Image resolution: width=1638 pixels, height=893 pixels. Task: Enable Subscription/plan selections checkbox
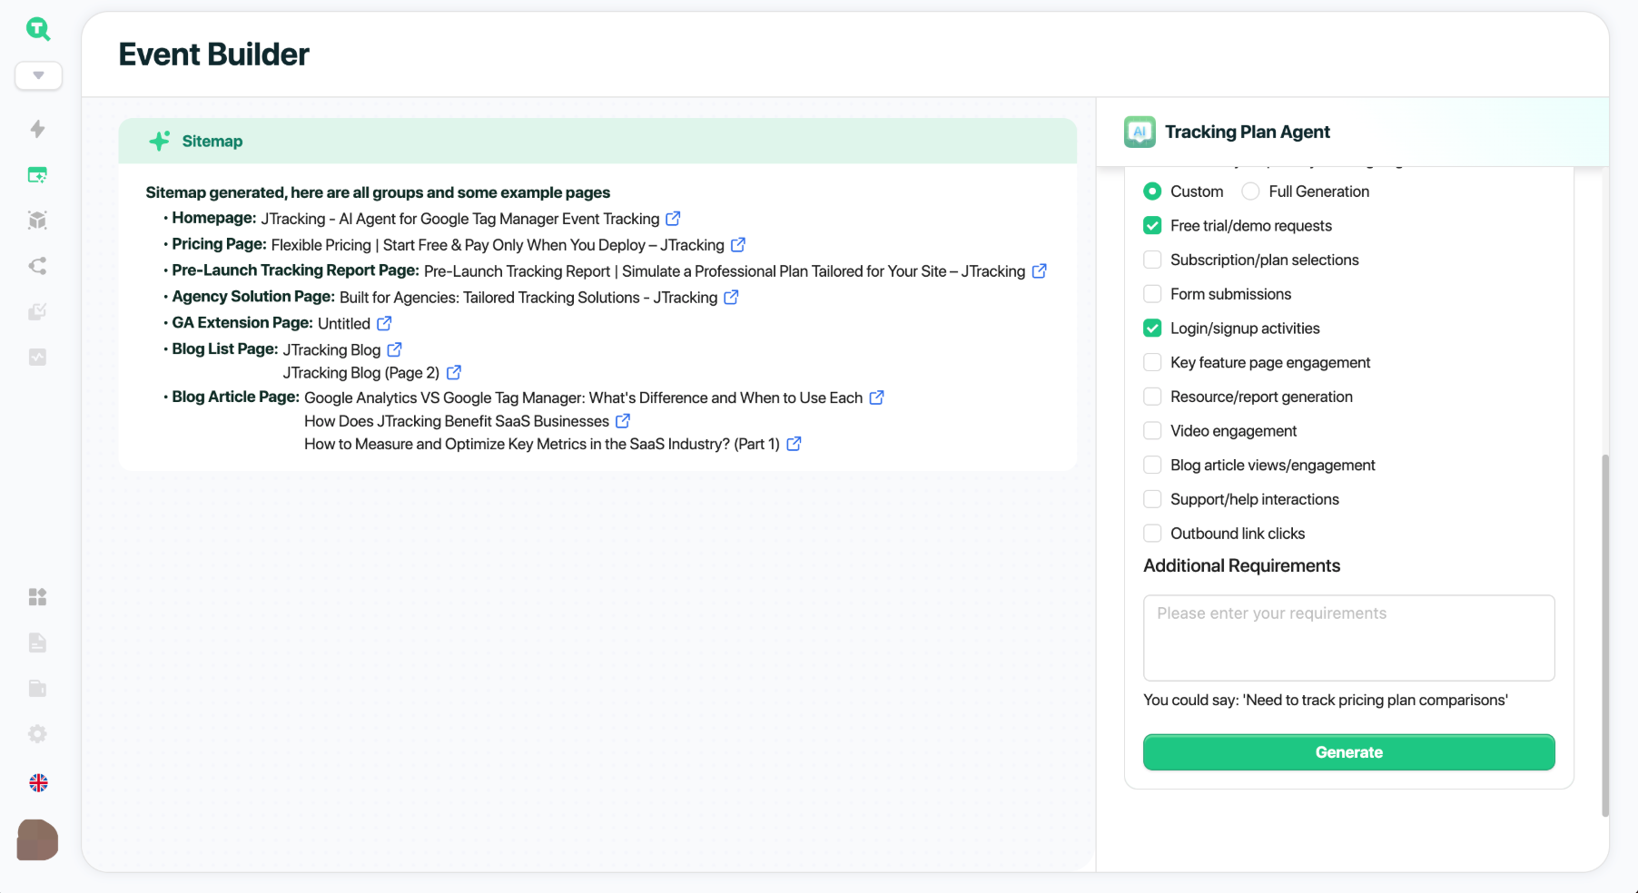1152,260
